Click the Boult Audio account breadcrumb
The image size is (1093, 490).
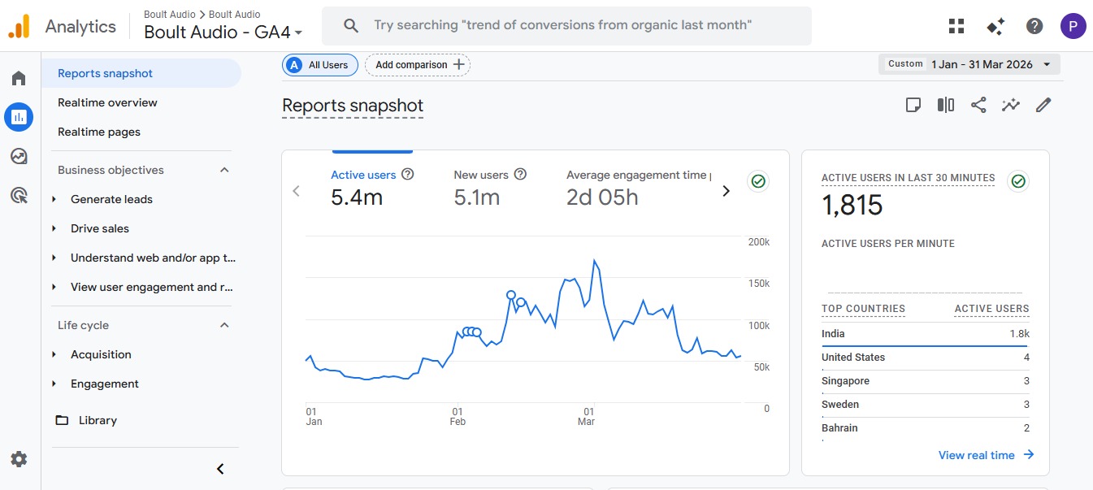click(169, 15)
